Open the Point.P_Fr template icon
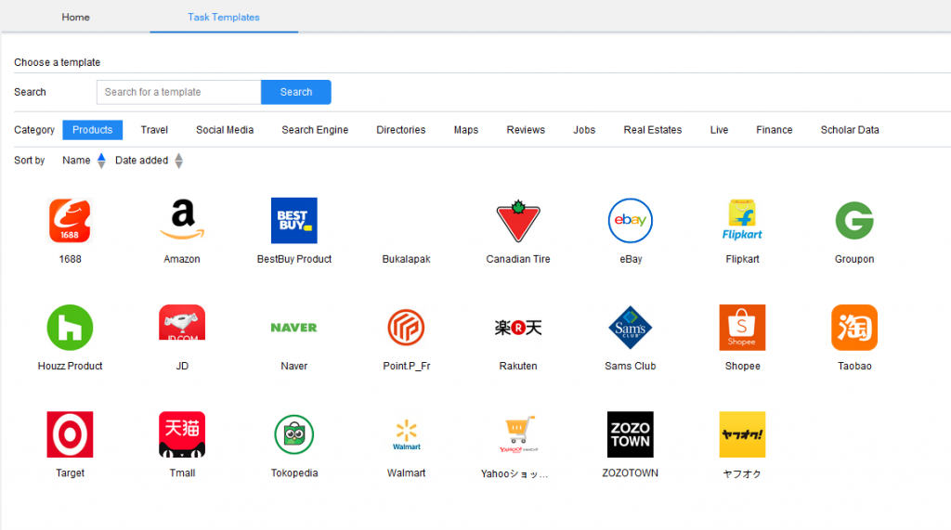This screenshot has height=530, width=951. [x=406, y=328]
